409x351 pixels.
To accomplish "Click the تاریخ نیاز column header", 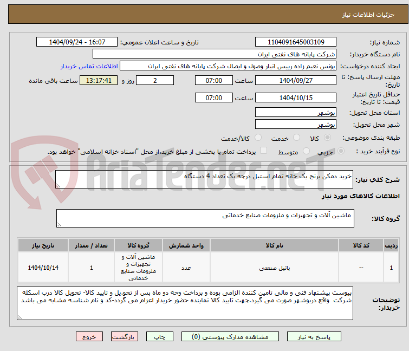I will point(43,245).
